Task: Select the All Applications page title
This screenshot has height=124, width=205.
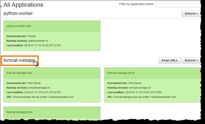Action: click(23, 5)
